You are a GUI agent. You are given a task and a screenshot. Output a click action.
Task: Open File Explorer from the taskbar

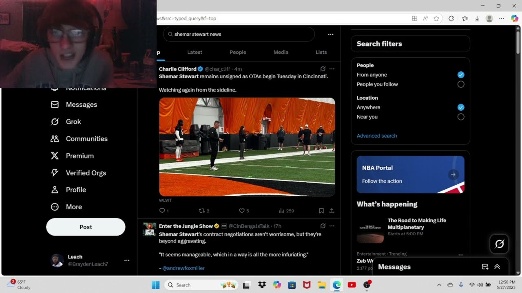pos(321,285)
